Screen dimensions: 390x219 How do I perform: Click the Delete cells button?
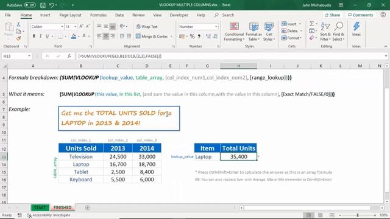pyautogui.click(x=292, y=31)
